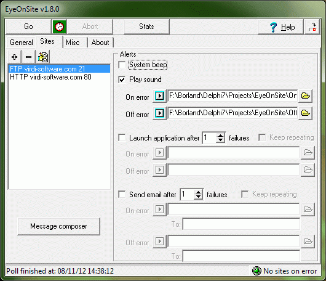
Task: Open the Misc tab
Action: pos(73,43)
